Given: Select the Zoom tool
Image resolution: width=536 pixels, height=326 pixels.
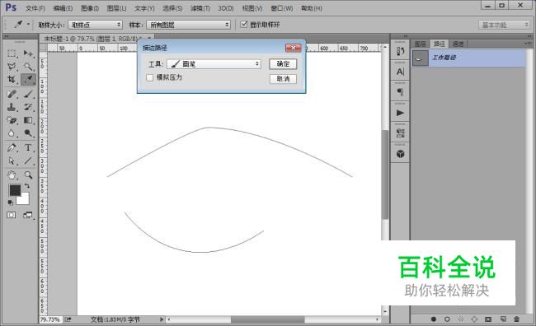Looking at the screenshot, I should click(x=28, y=175).
